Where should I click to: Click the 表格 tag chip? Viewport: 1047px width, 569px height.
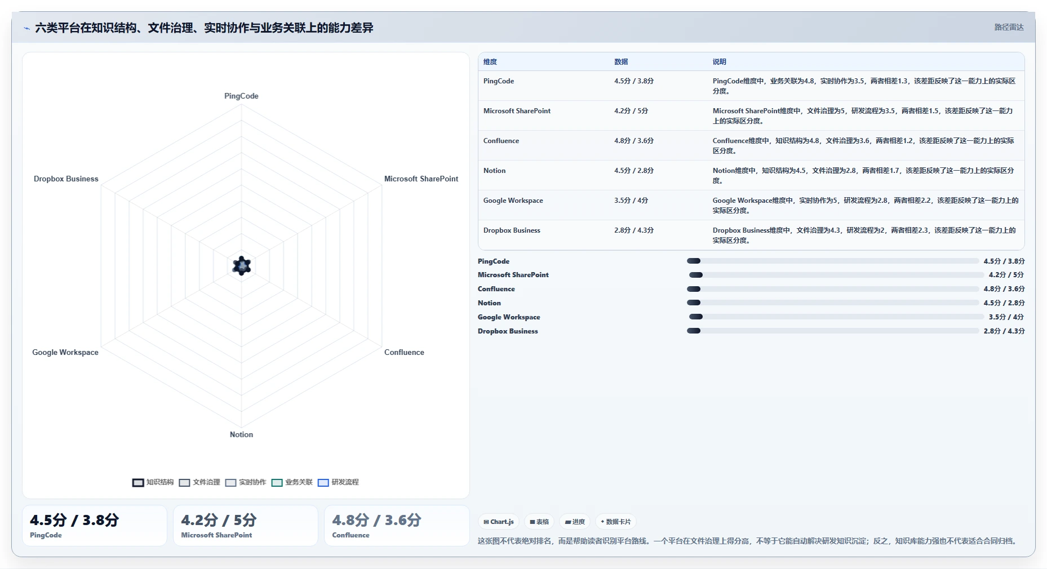[539, 522]
